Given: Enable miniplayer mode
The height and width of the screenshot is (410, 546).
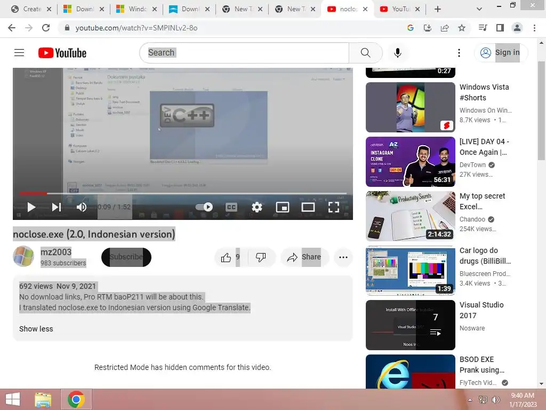Looking at the screenshot, I should [x=283, y=207].
